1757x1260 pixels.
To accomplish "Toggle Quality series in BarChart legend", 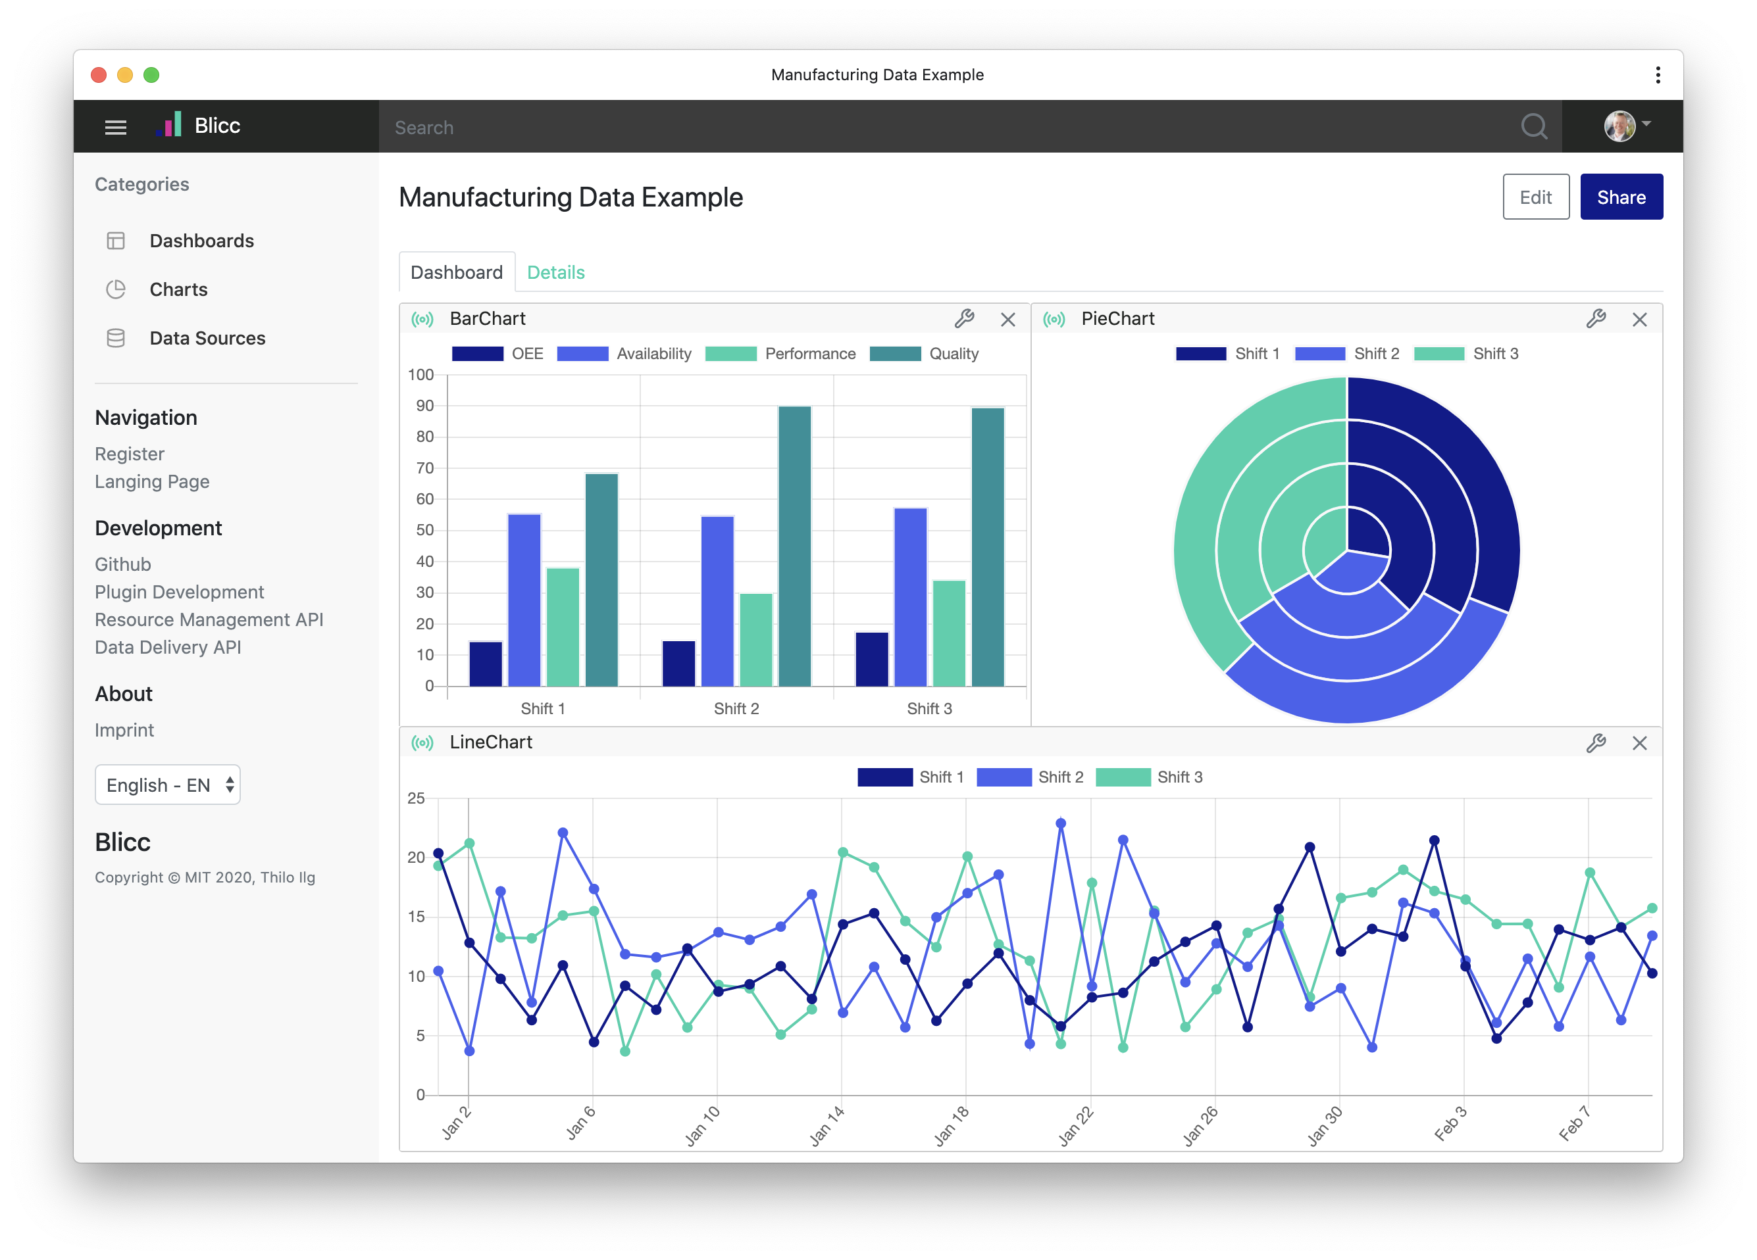I will [x=924, y=354].
